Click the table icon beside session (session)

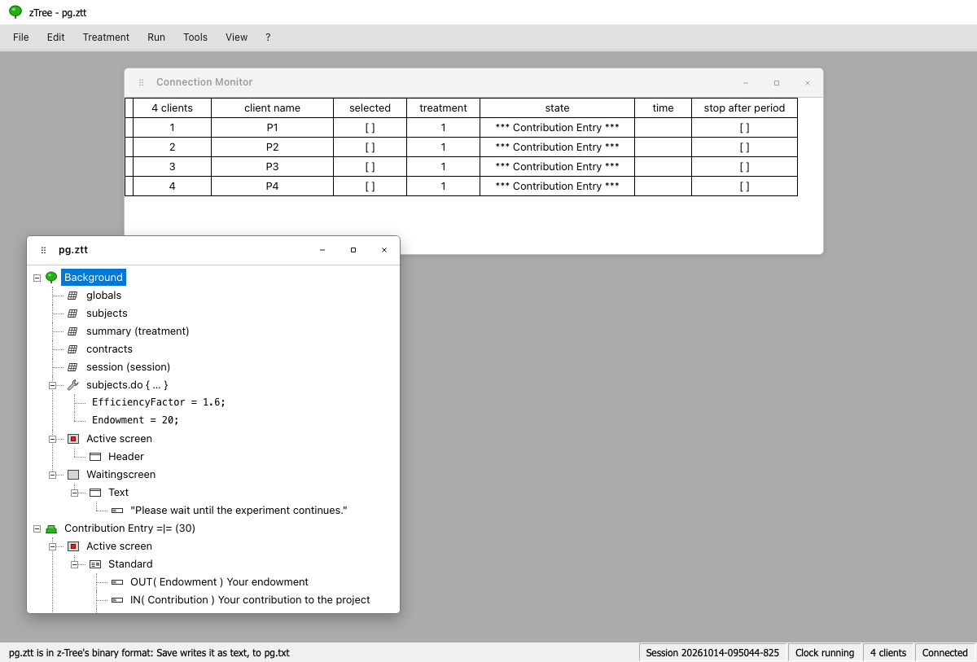tap(72, 367)
